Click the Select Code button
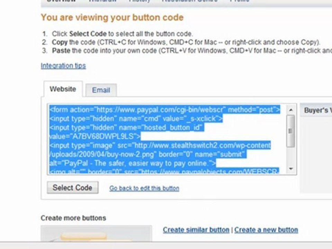The width and height of the screenshot is (332, 249). click(73, 187)
